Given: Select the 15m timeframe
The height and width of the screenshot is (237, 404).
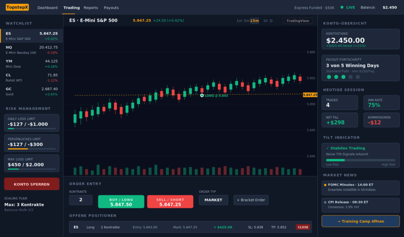Looking at the screenshot, I should coord(255,21).
